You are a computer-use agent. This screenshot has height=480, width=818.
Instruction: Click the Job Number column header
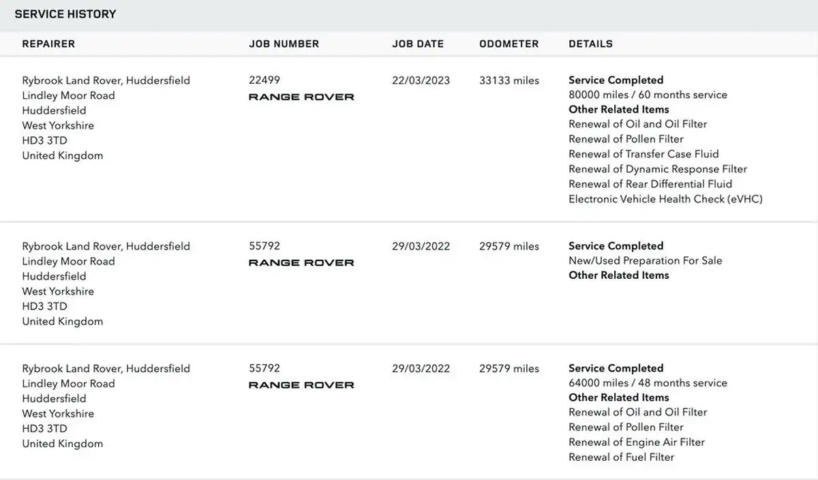tap(284, 44)
